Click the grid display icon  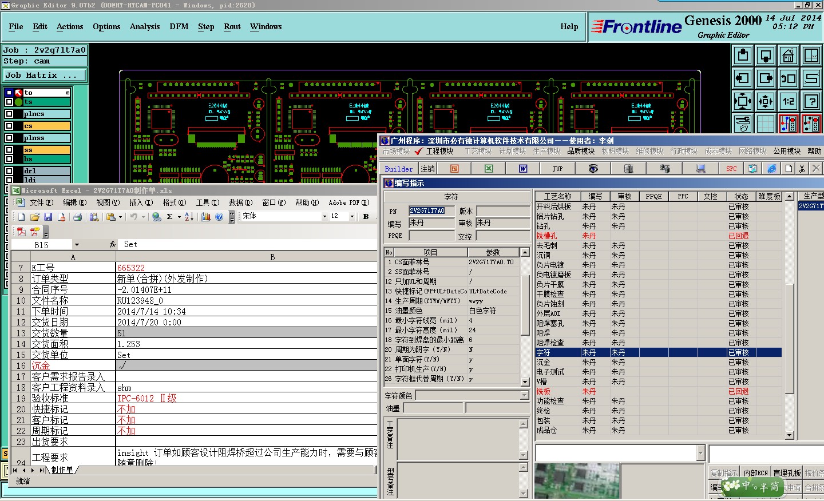766,124
